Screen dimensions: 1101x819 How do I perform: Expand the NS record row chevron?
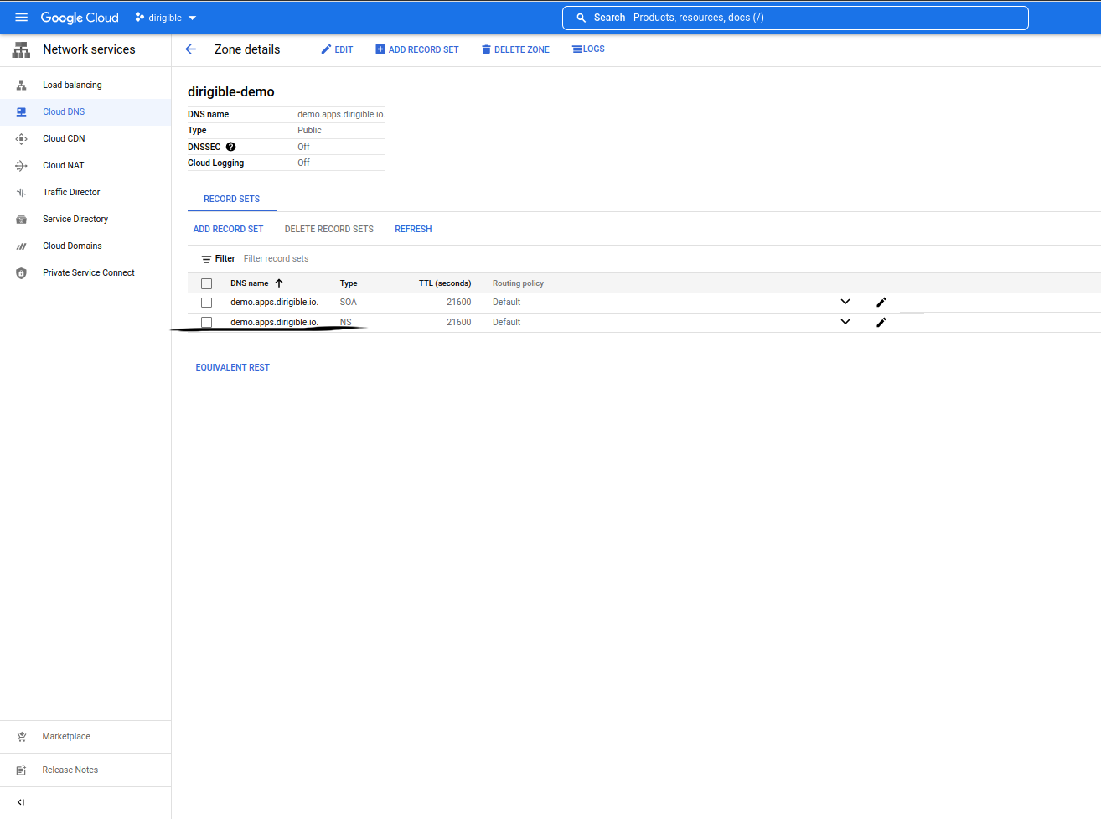[845, 322]
